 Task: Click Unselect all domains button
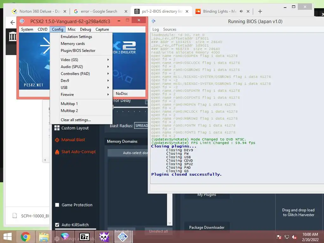pyautogui.click(x=158, y=231)
